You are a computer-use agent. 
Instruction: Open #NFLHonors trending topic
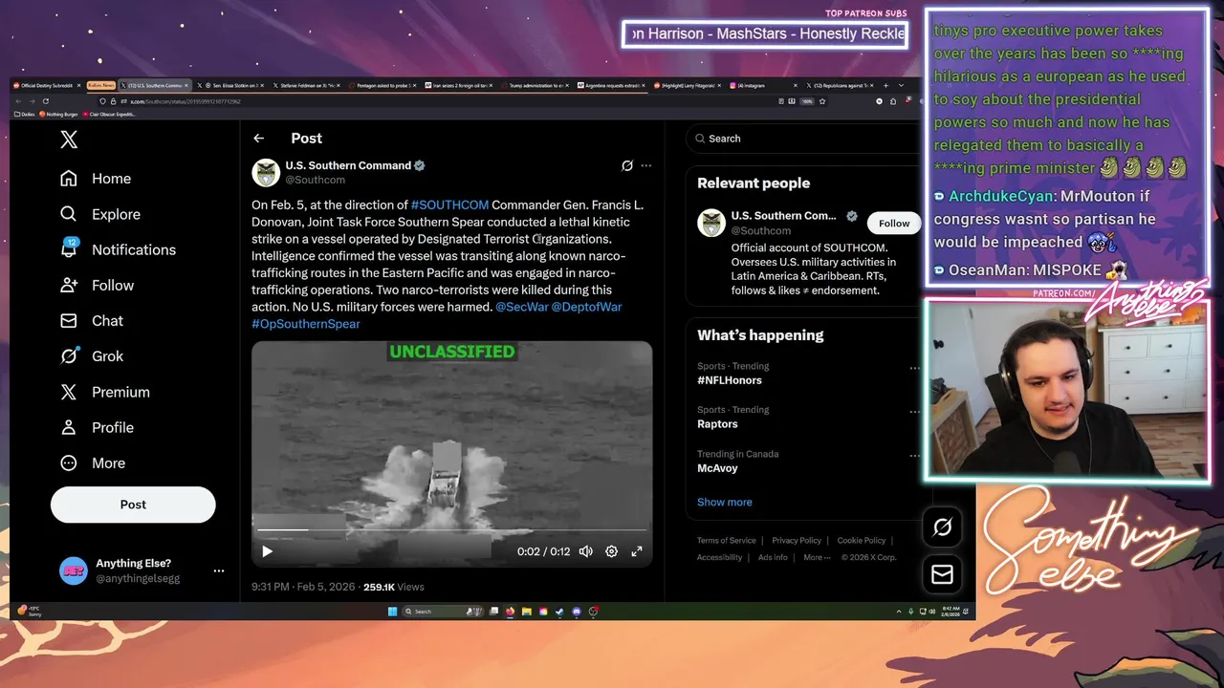tap(730, 380)
